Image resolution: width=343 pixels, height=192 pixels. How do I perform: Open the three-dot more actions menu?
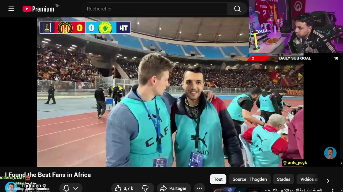(x=199, y=188)
